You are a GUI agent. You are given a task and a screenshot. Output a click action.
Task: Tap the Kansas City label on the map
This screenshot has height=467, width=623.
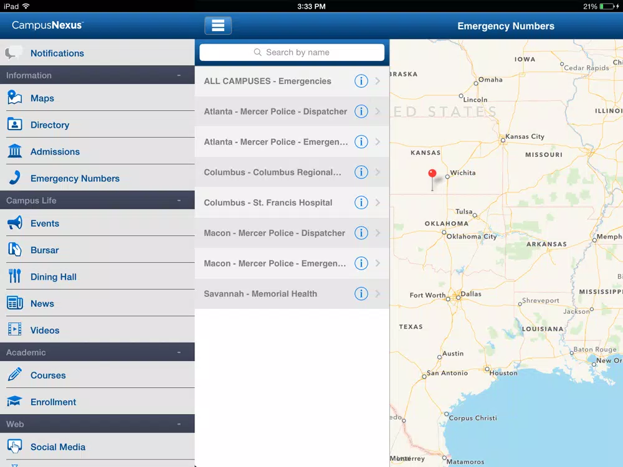pos(525,136)
